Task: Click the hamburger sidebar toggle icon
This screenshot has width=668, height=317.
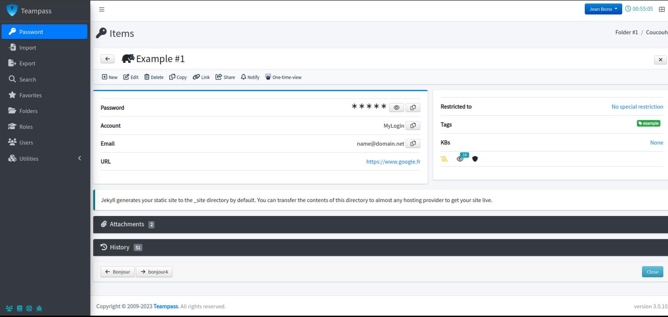Action: tap(102, 9)
